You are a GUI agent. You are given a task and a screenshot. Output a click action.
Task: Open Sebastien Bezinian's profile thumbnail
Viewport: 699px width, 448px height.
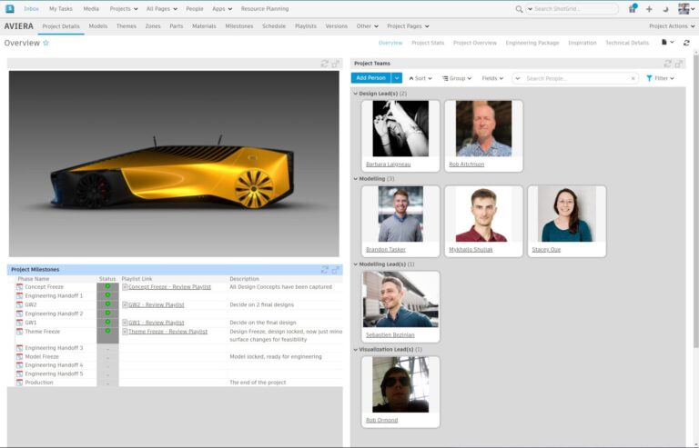point(400,300)
